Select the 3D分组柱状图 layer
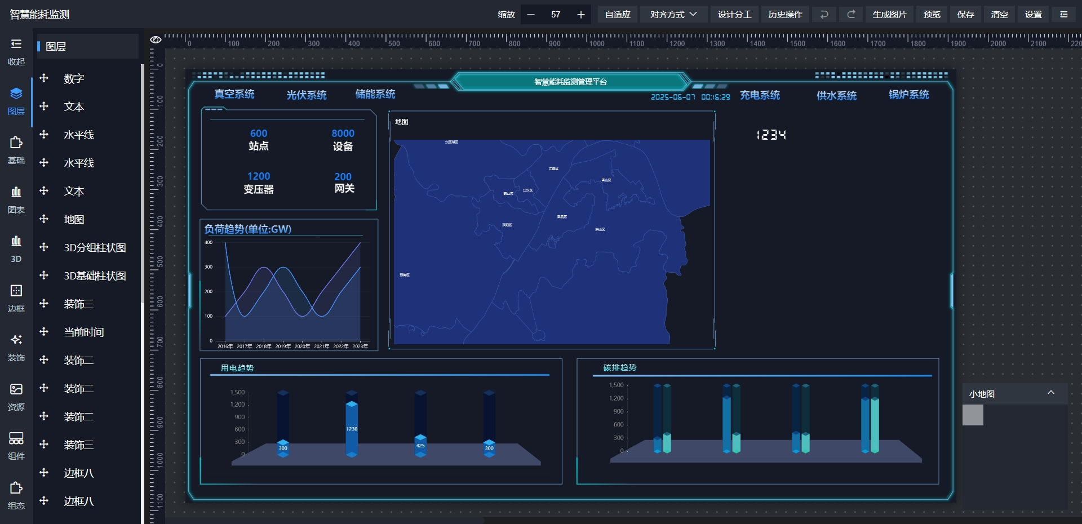This screenshot has width=1082, height=524. coord(95,248)
